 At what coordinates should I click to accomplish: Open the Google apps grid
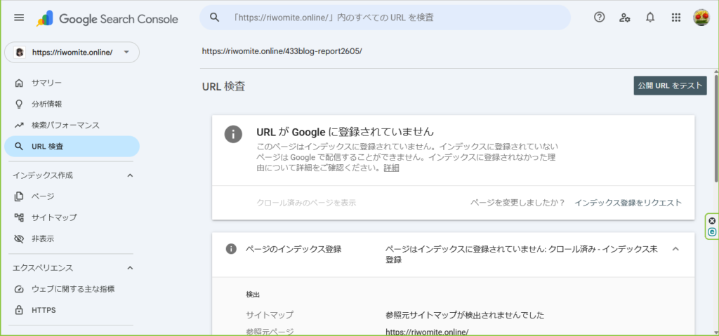(x=675, y=18)
